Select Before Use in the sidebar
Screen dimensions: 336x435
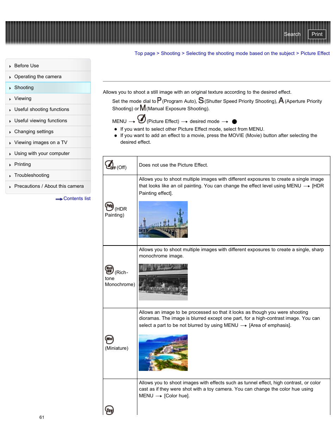point(26,66)
